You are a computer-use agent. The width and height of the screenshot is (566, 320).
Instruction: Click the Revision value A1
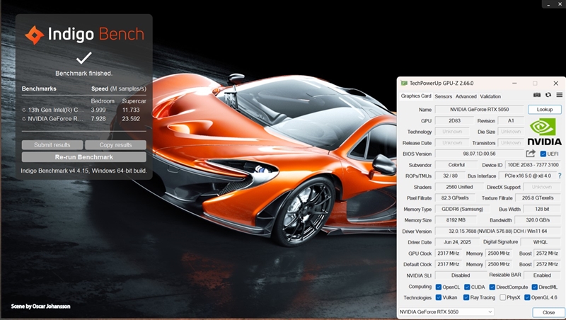(510, 120)
